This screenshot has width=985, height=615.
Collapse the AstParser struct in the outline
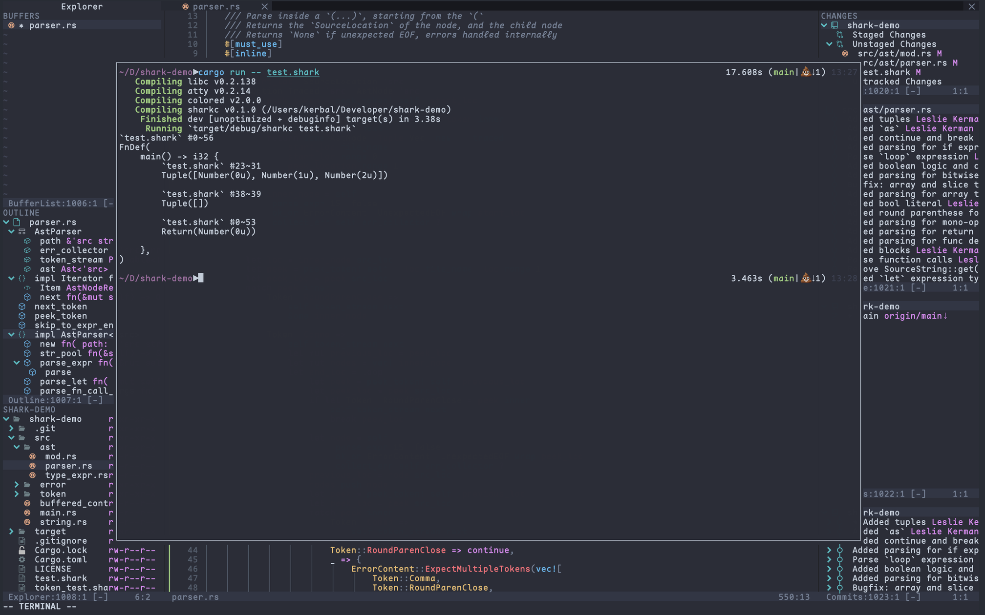pos(11,231)
